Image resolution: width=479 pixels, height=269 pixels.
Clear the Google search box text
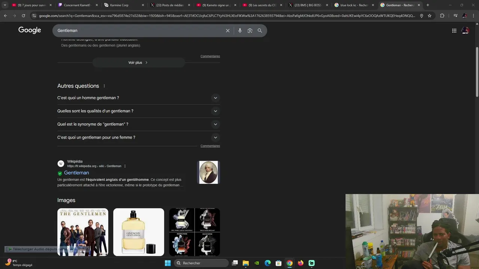pyautogui.click(x=228, y=31)
